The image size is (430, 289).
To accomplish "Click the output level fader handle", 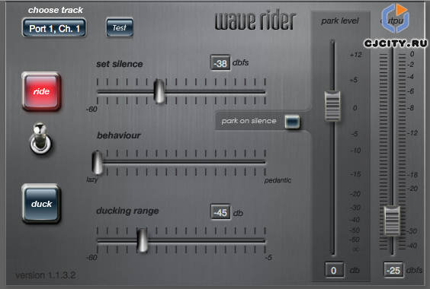I will click(392, 221).
